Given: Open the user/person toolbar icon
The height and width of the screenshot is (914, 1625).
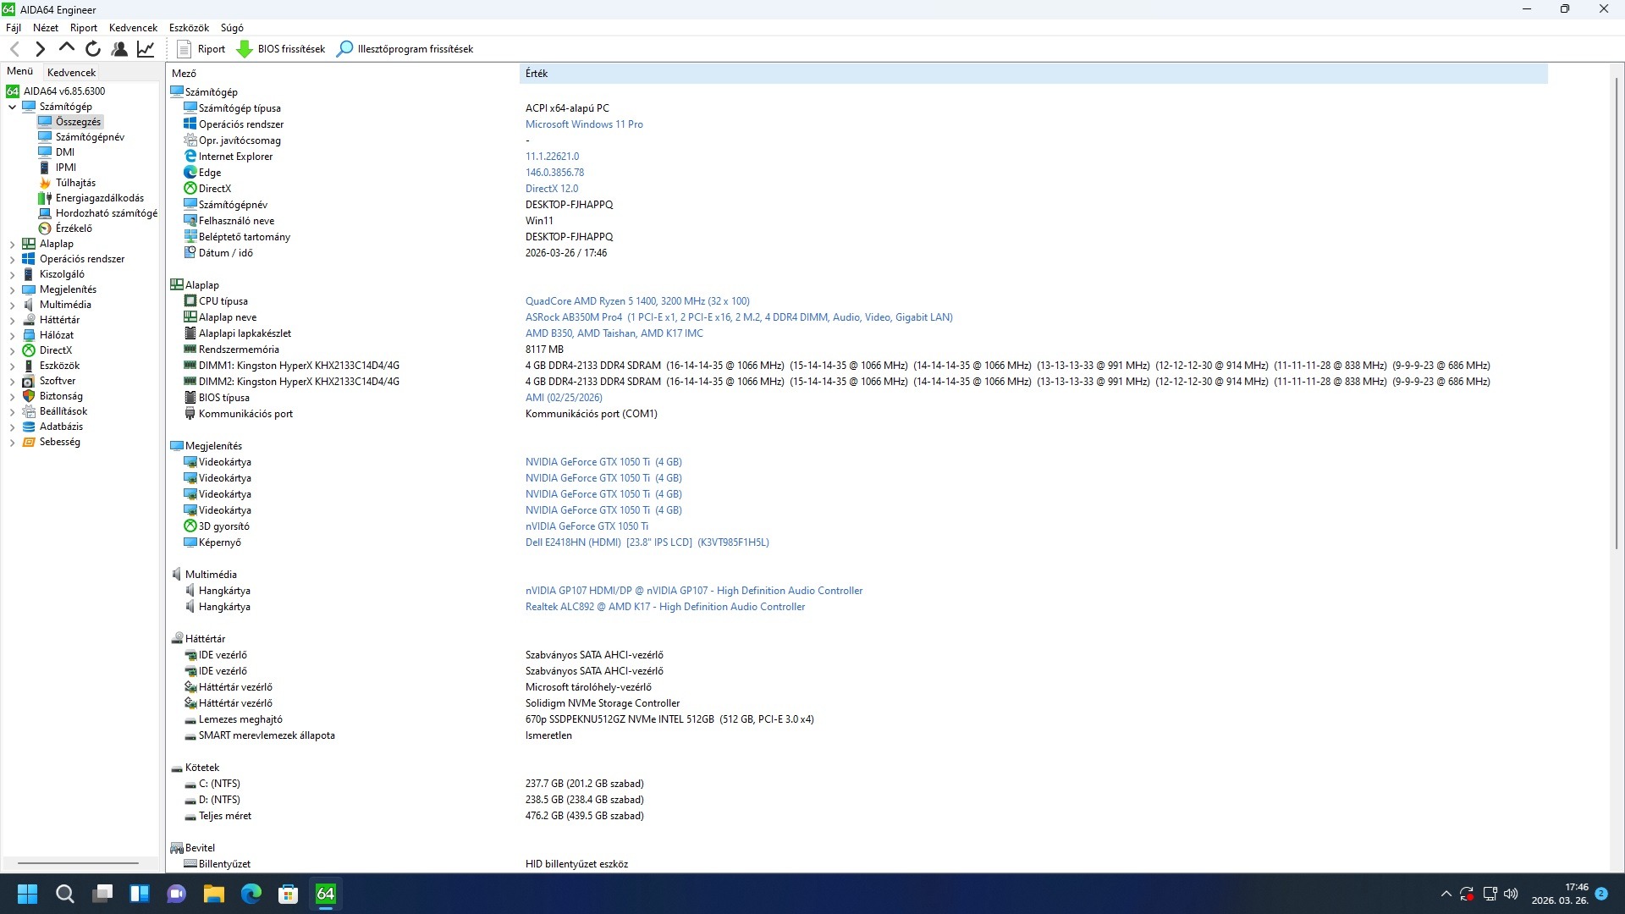Looking at the screenshot, I should coord(119,49).
